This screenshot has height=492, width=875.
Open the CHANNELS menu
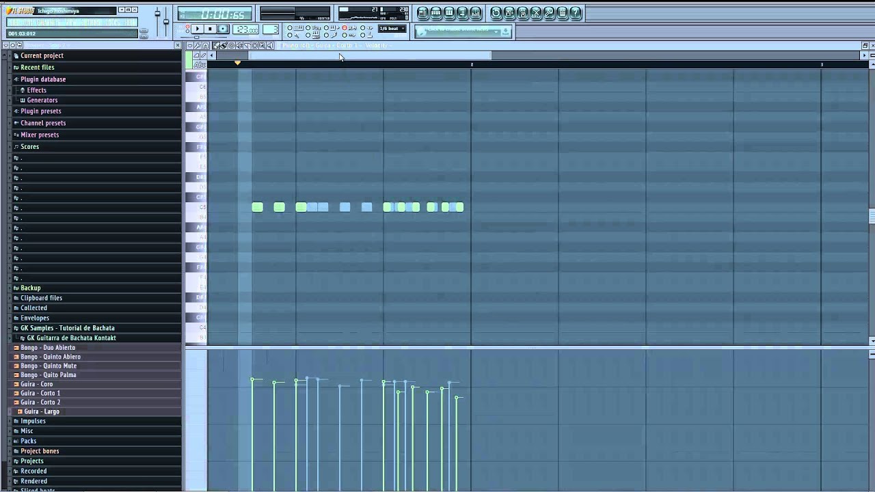[x=49, y=22]
